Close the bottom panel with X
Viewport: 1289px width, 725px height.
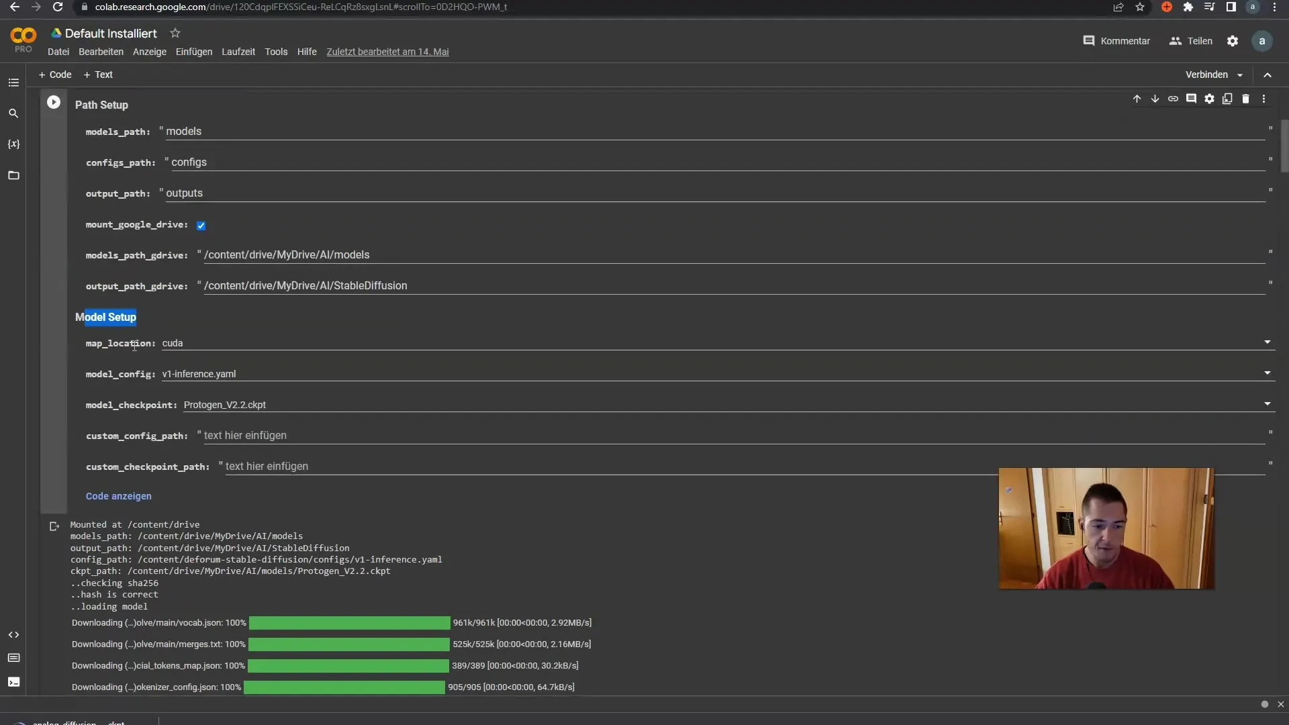(x=1280, y=704)
